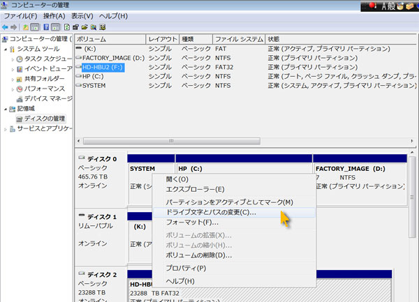Open Properties (プロパティ) from context menu

tap(186, 268)
